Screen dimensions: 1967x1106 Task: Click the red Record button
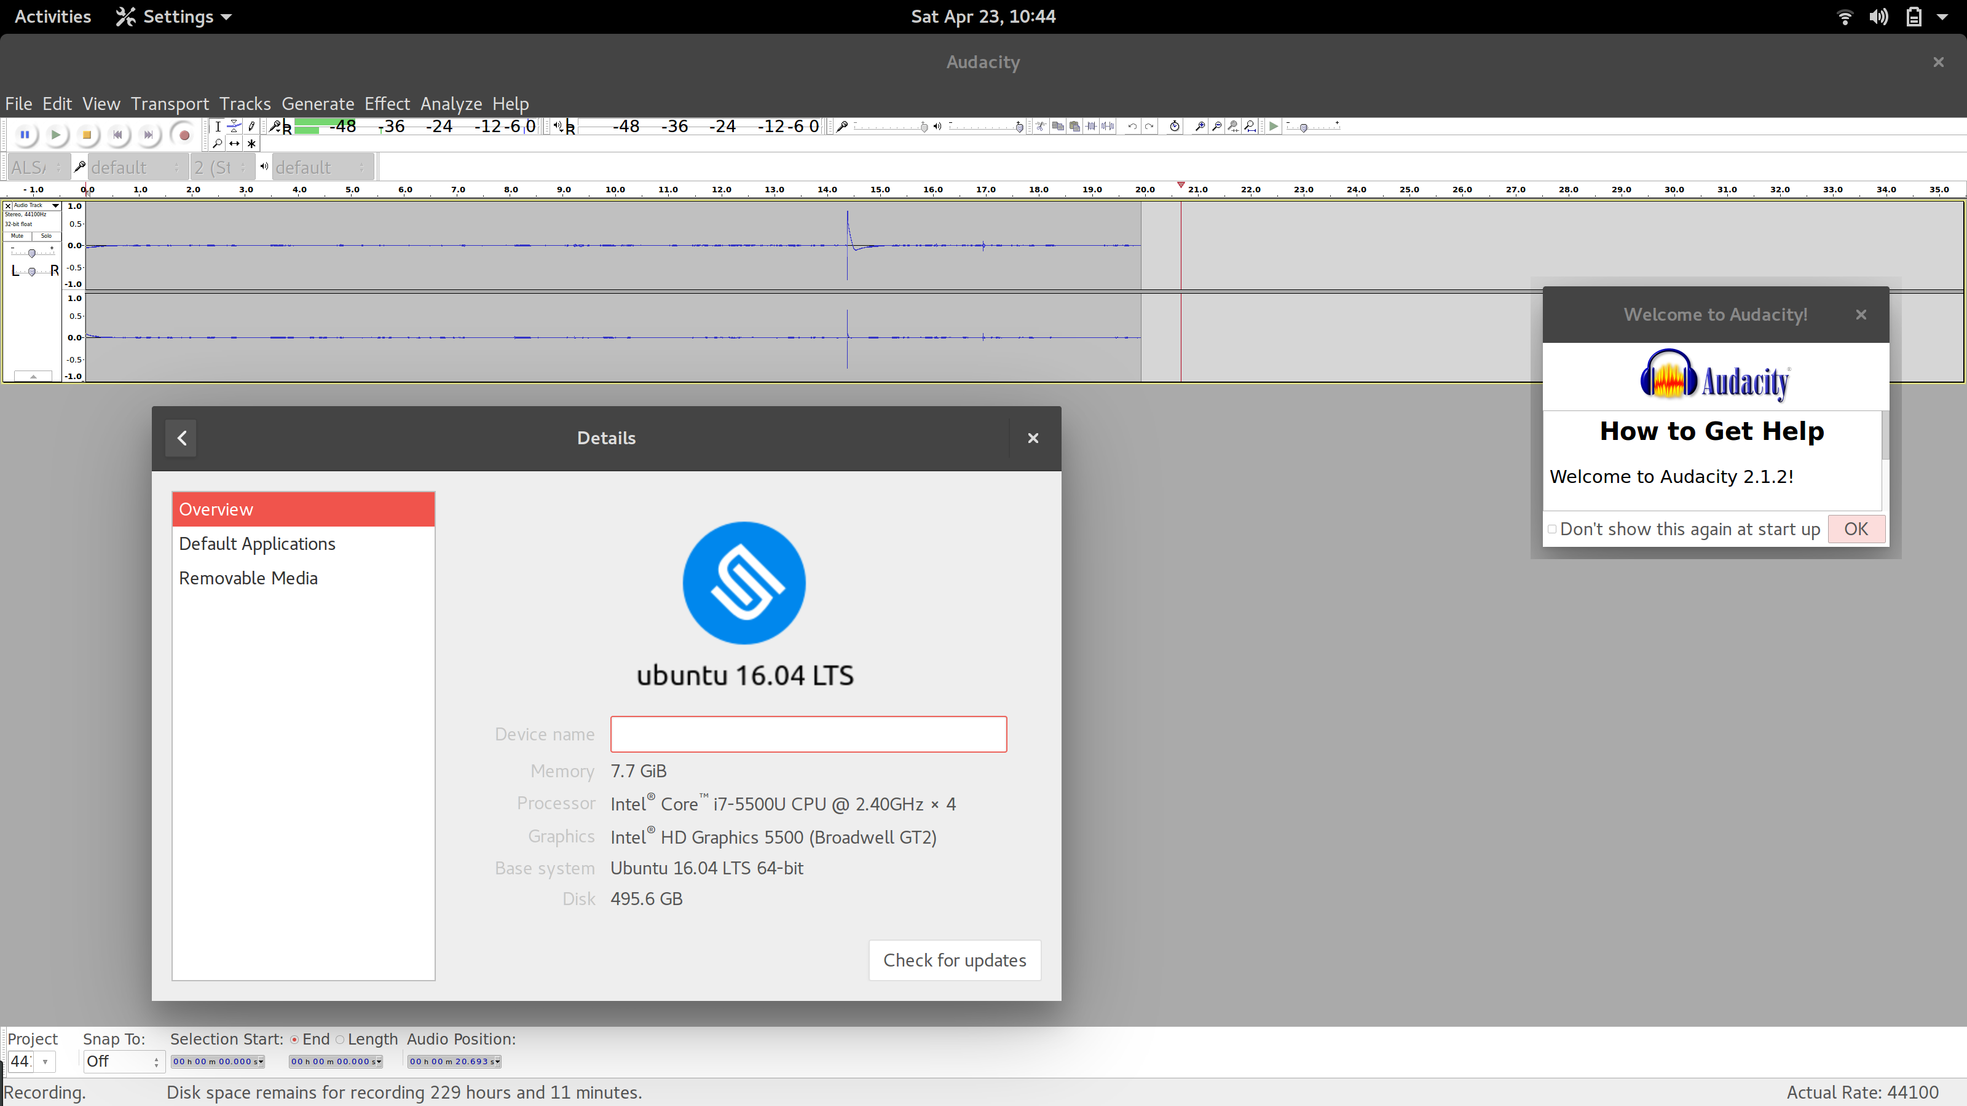184,135
